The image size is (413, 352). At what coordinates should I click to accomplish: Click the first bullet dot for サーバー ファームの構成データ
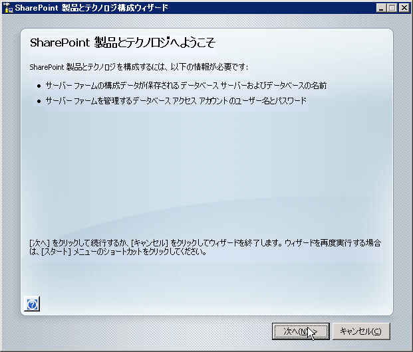pyautogui.click(x=38, y=86)
